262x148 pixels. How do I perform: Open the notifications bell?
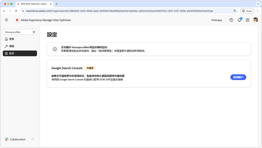(239, 20)
